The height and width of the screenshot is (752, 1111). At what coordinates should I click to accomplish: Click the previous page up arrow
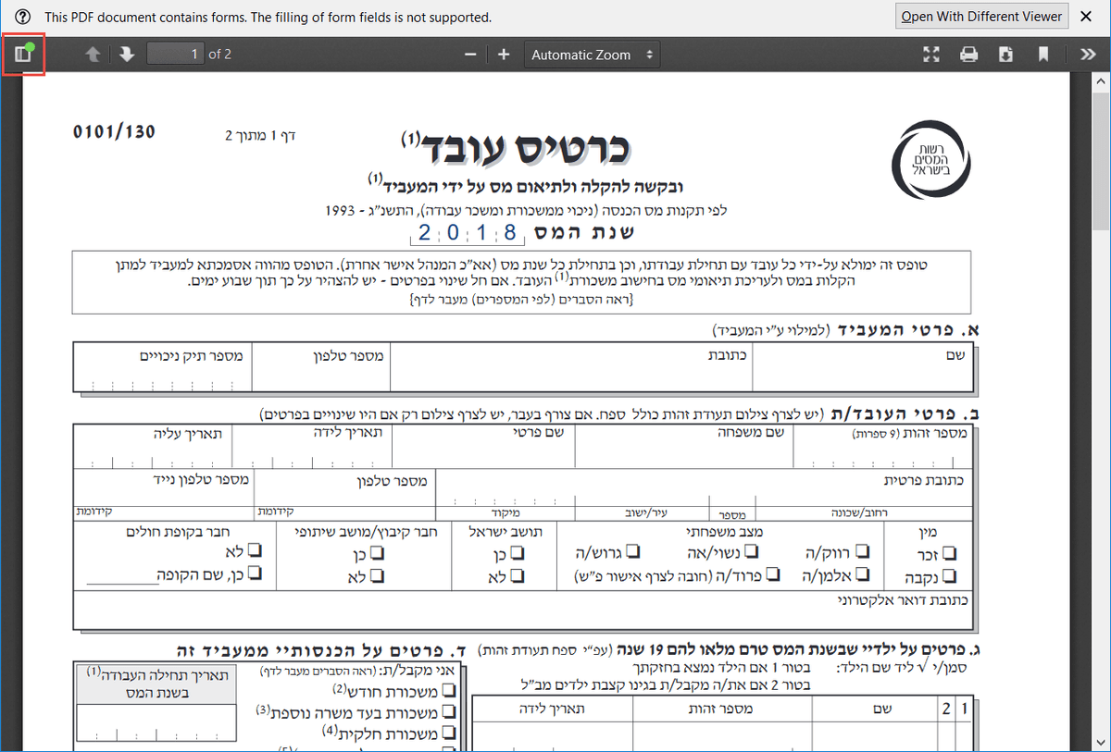click(x=92, y=54)
